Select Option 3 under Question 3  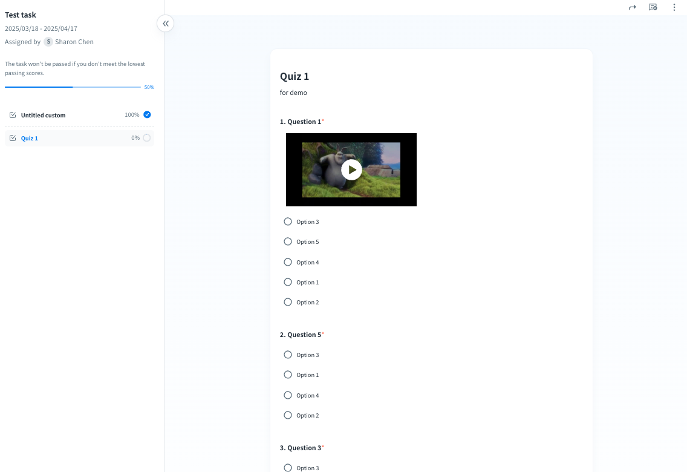(x=288, y=467)
